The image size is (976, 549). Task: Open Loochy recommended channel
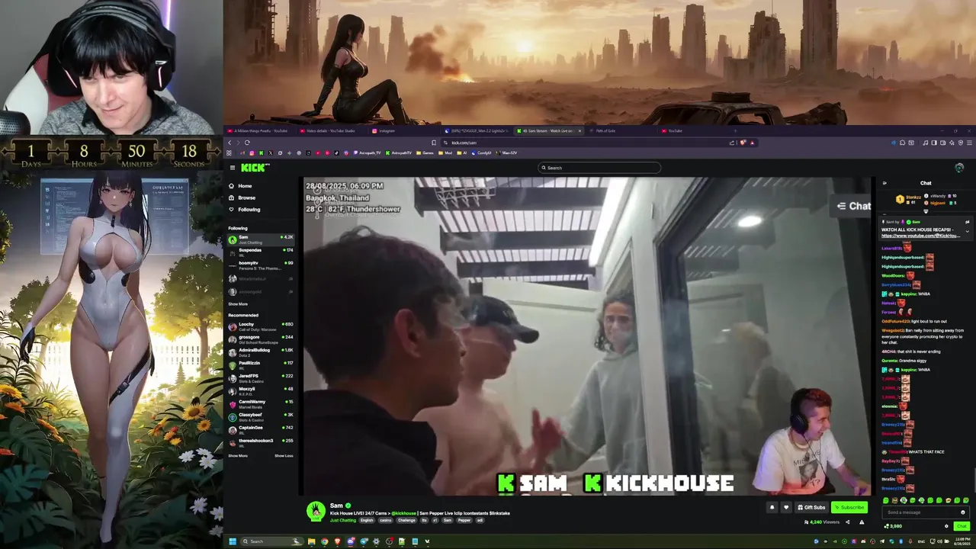[x=261, y=326]
